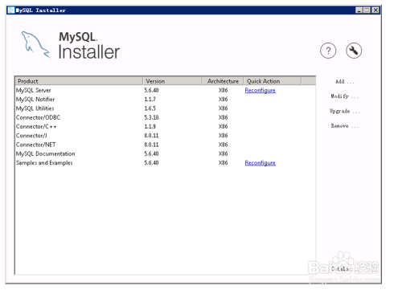The width and height of the screenshot is (402, 294).
Task: Open the help question mark icon
Action: click(328, 51)
